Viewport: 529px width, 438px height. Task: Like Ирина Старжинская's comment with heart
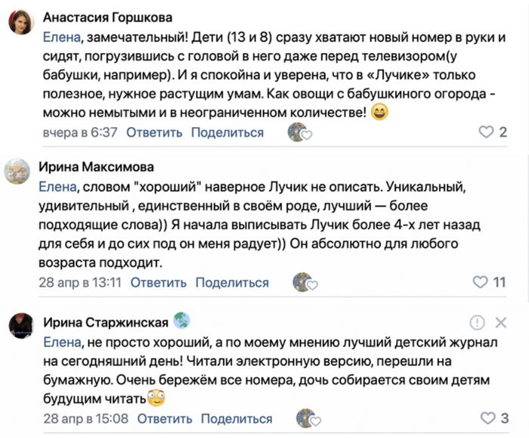tap(487, 418)
